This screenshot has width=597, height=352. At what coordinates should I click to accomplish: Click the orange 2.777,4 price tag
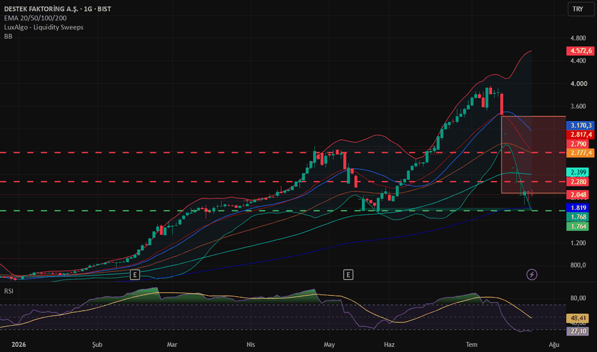[x=580, y=153]
